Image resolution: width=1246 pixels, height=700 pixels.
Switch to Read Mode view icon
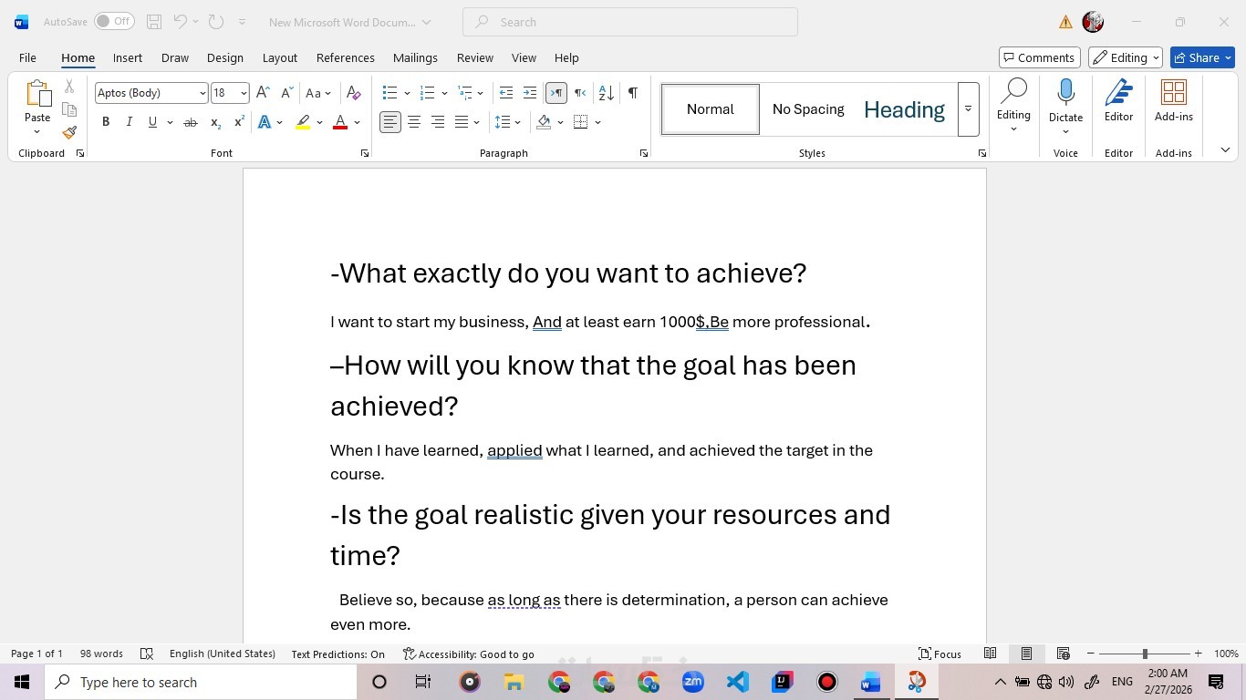point(990,654)
